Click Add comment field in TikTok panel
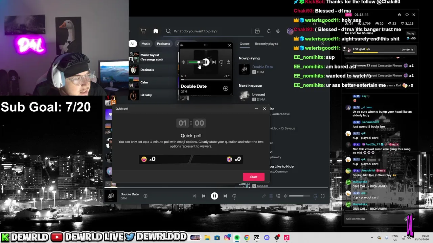The height and width of the screenshot is (243, 433). [374, 219]
